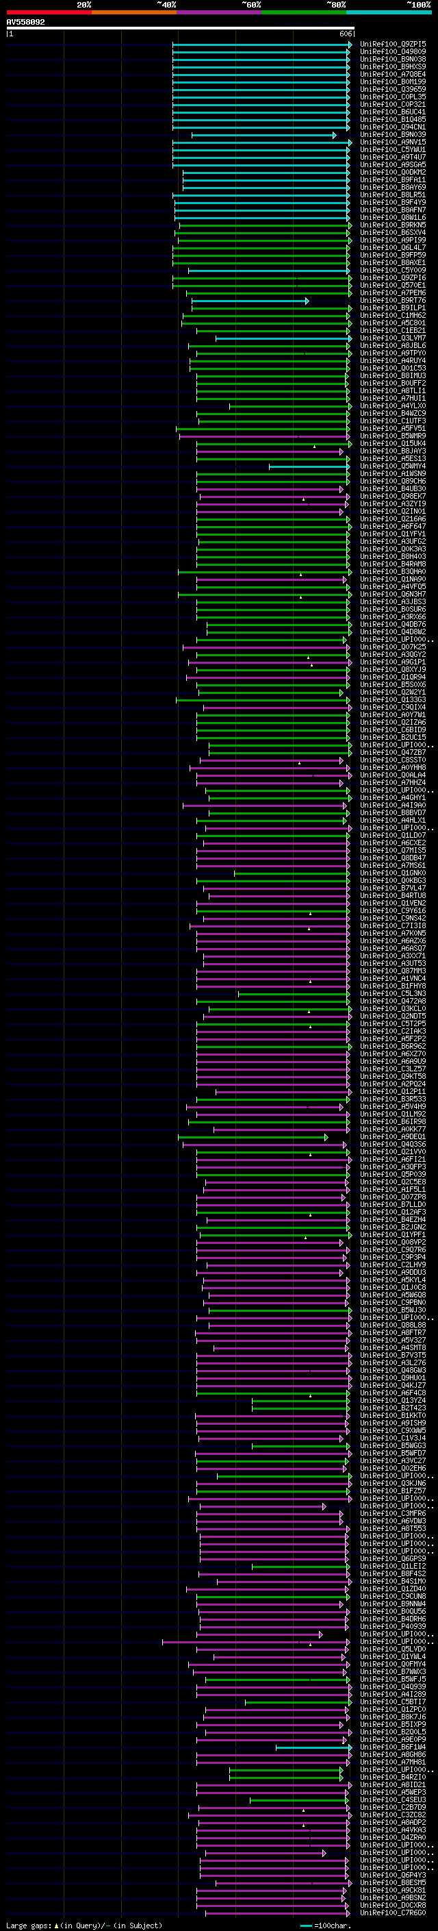The width and height of the screenshot is (438, 1931).
Task: Select label UniRef100_B3QHA0
Action: (393, 572)
